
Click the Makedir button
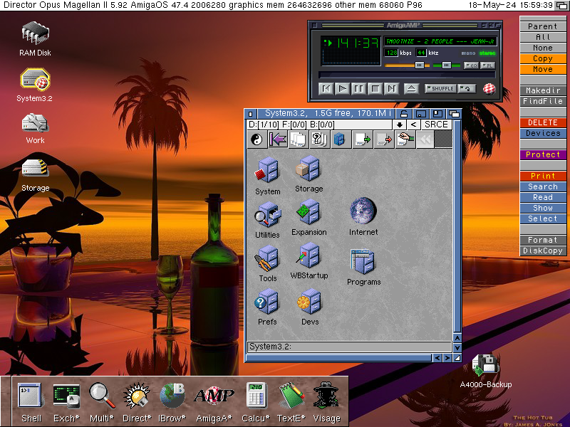(x=543, y=90)
